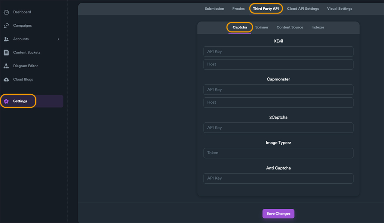Switch to the Content Source sub-tab
Screen dimensions: 384x223
[x=290, y=27]
